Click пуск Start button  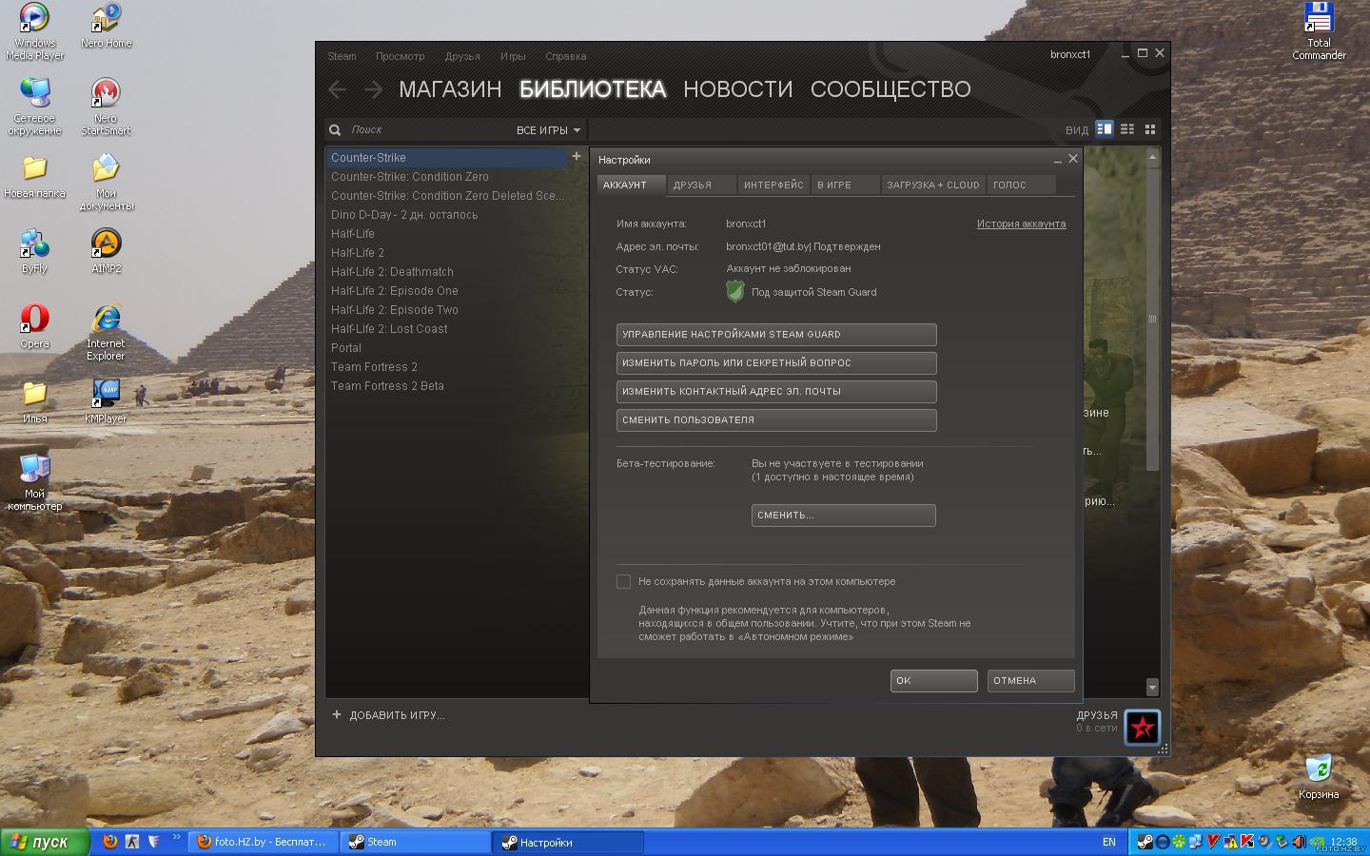coord(45,842)
